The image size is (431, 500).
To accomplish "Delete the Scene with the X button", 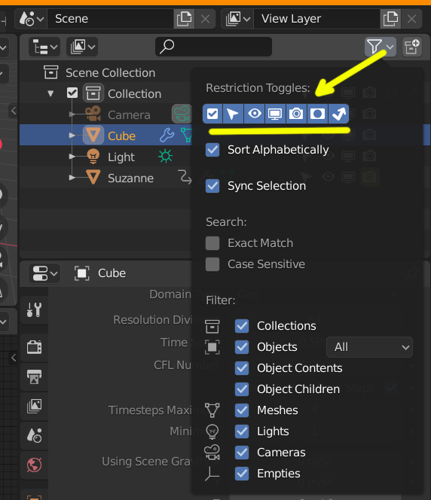I will [205, 19].
